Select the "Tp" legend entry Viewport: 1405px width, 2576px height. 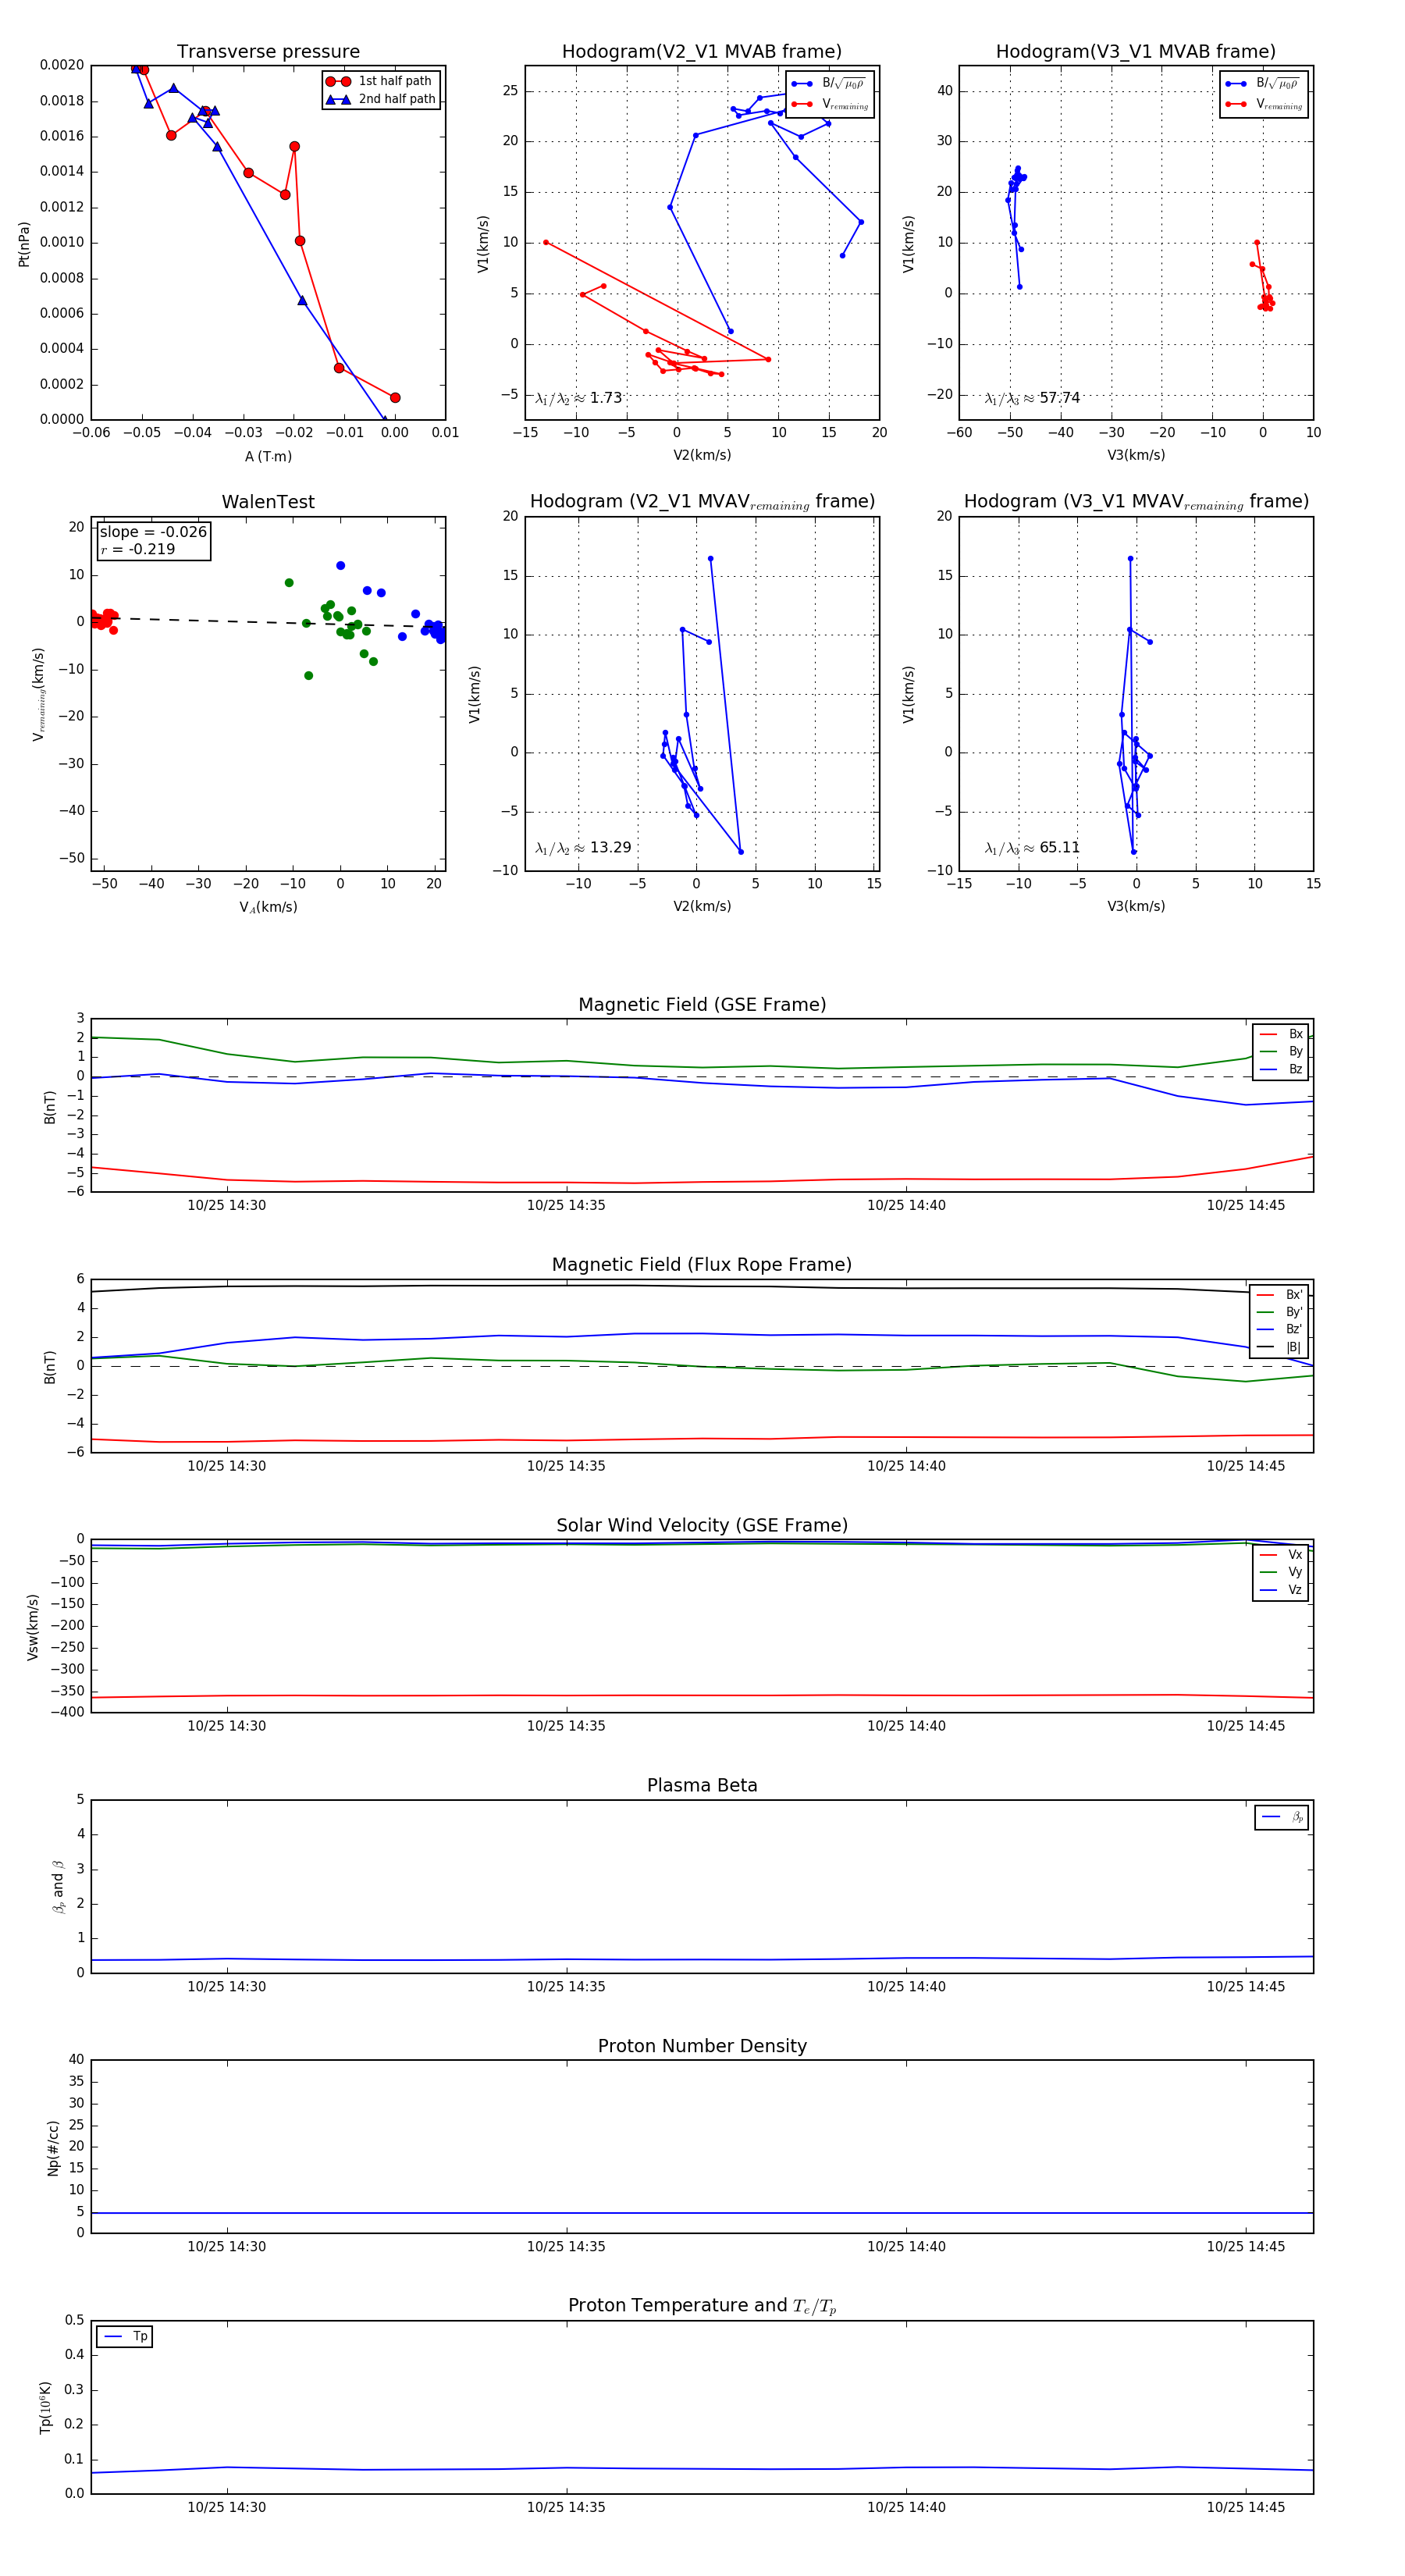[x=126, y=2336]
